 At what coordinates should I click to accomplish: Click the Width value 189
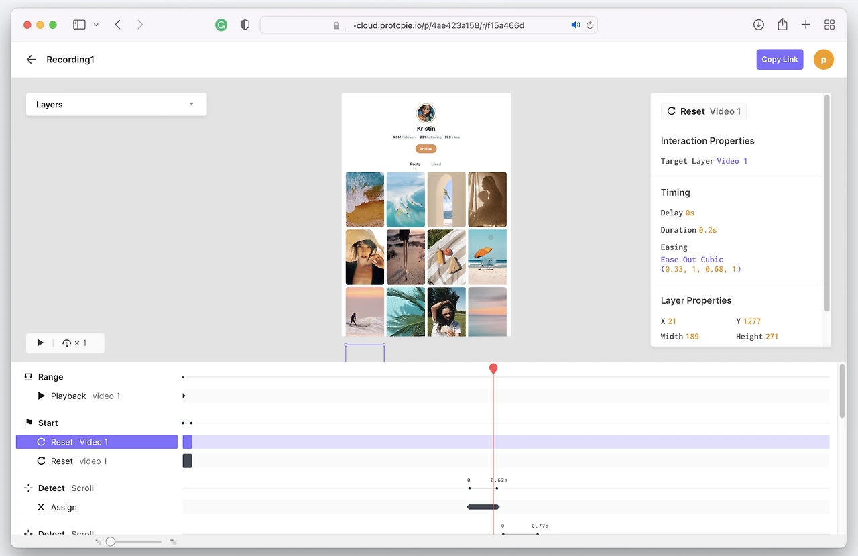click(692, 337)
